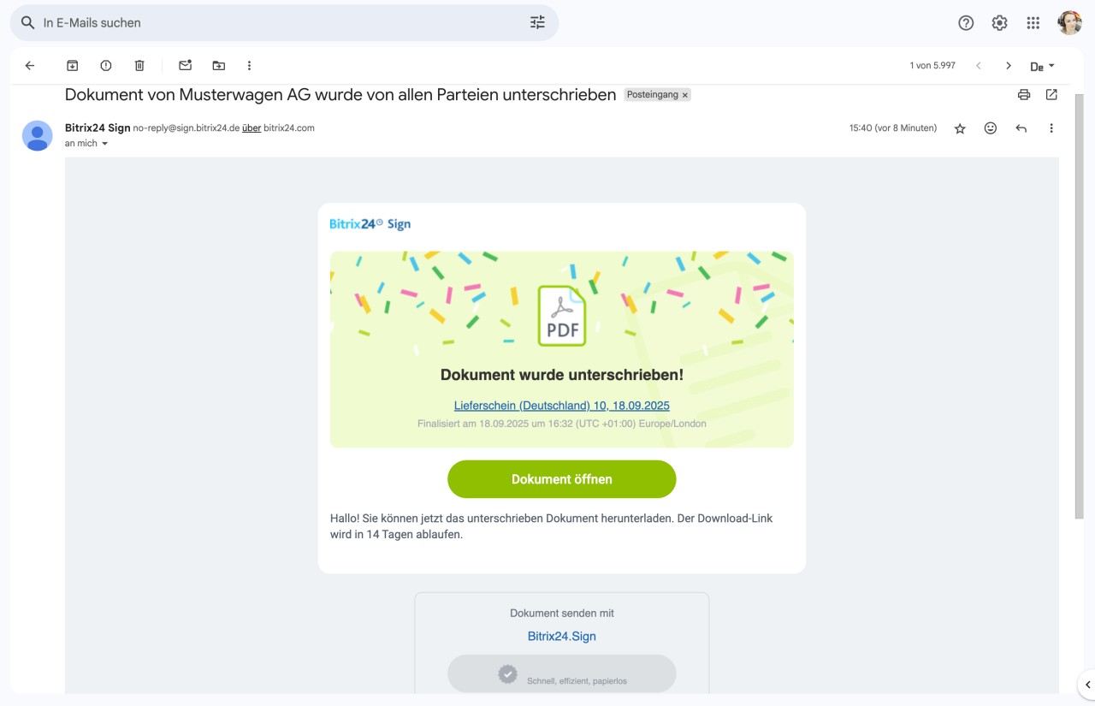1095x706 pixels.
Task: Open email in a new window
Action: point(1051,95)
